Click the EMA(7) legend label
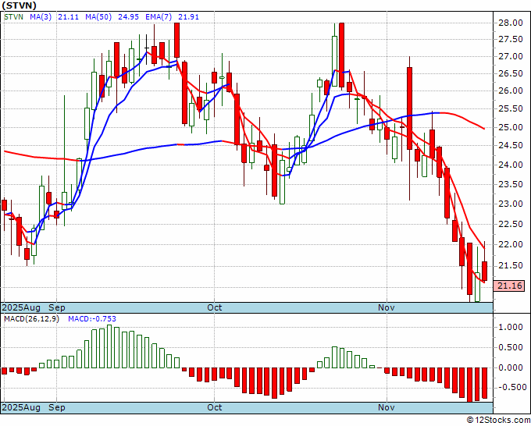 click(x=159, y=17)
